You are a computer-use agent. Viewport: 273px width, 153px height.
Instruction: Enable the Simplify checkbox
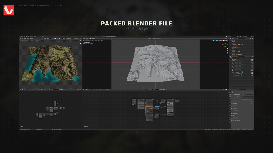tap(233, 109)
